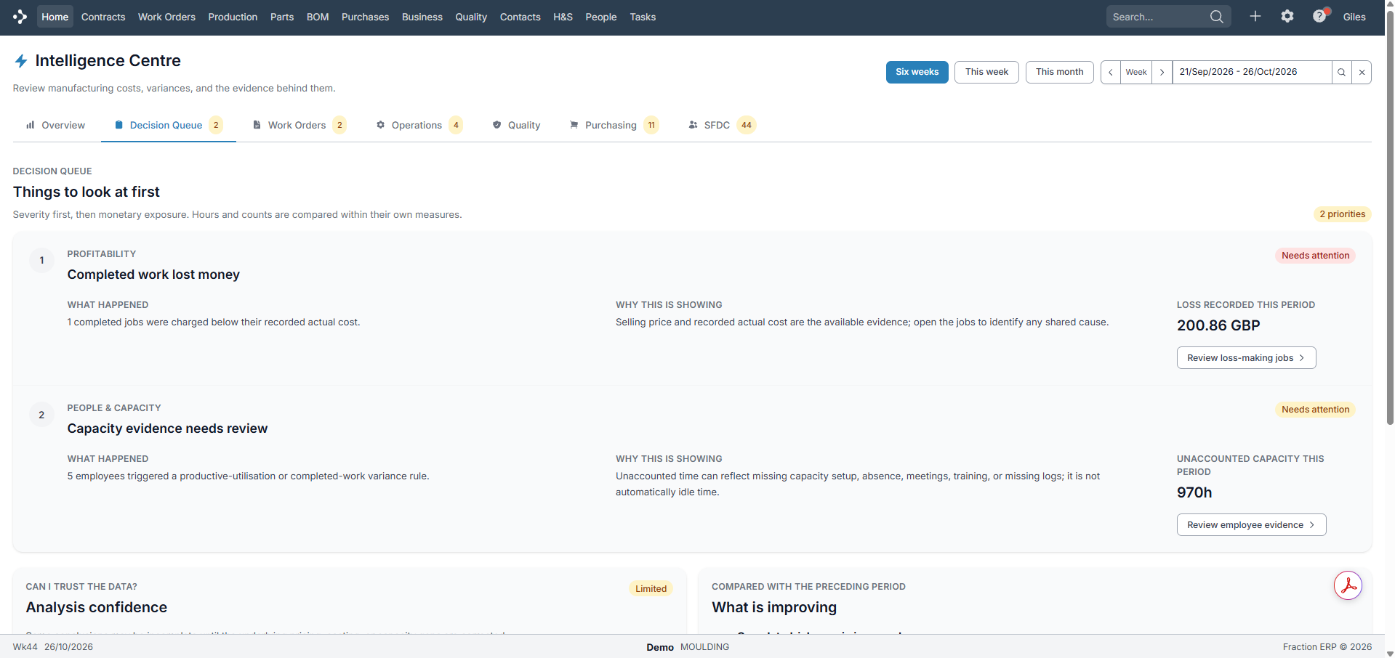The width and height of the screenshot is (1395, 658).
Task: Open the Contracts menu
Action: 103,17
